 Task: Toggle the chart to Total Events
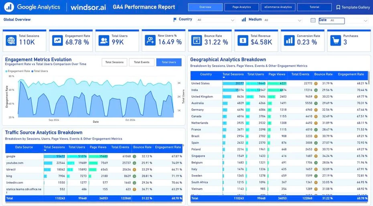coord(142,62)
